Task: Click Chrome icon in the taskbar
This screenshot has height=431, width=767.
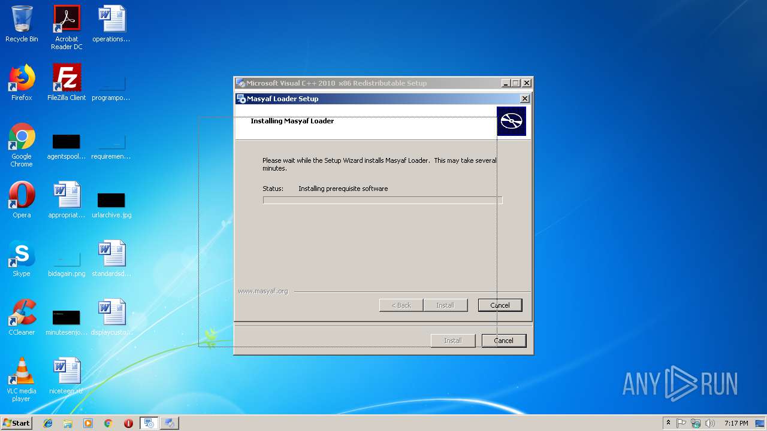Action: [x=108, y=423]
